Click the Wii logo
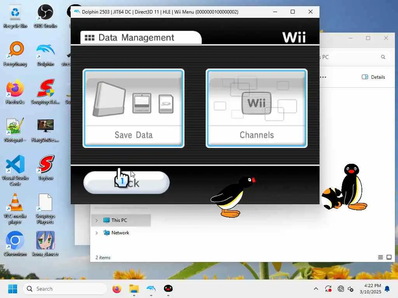This screenshot has width=398, height=298. click(294, 38)
